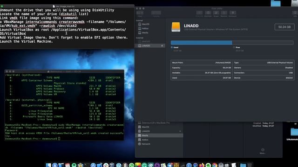This screenshot has width=298, height=167.
Task: Open the View dropdown in Disk Utility toolbar
Action: click(140, 13)
